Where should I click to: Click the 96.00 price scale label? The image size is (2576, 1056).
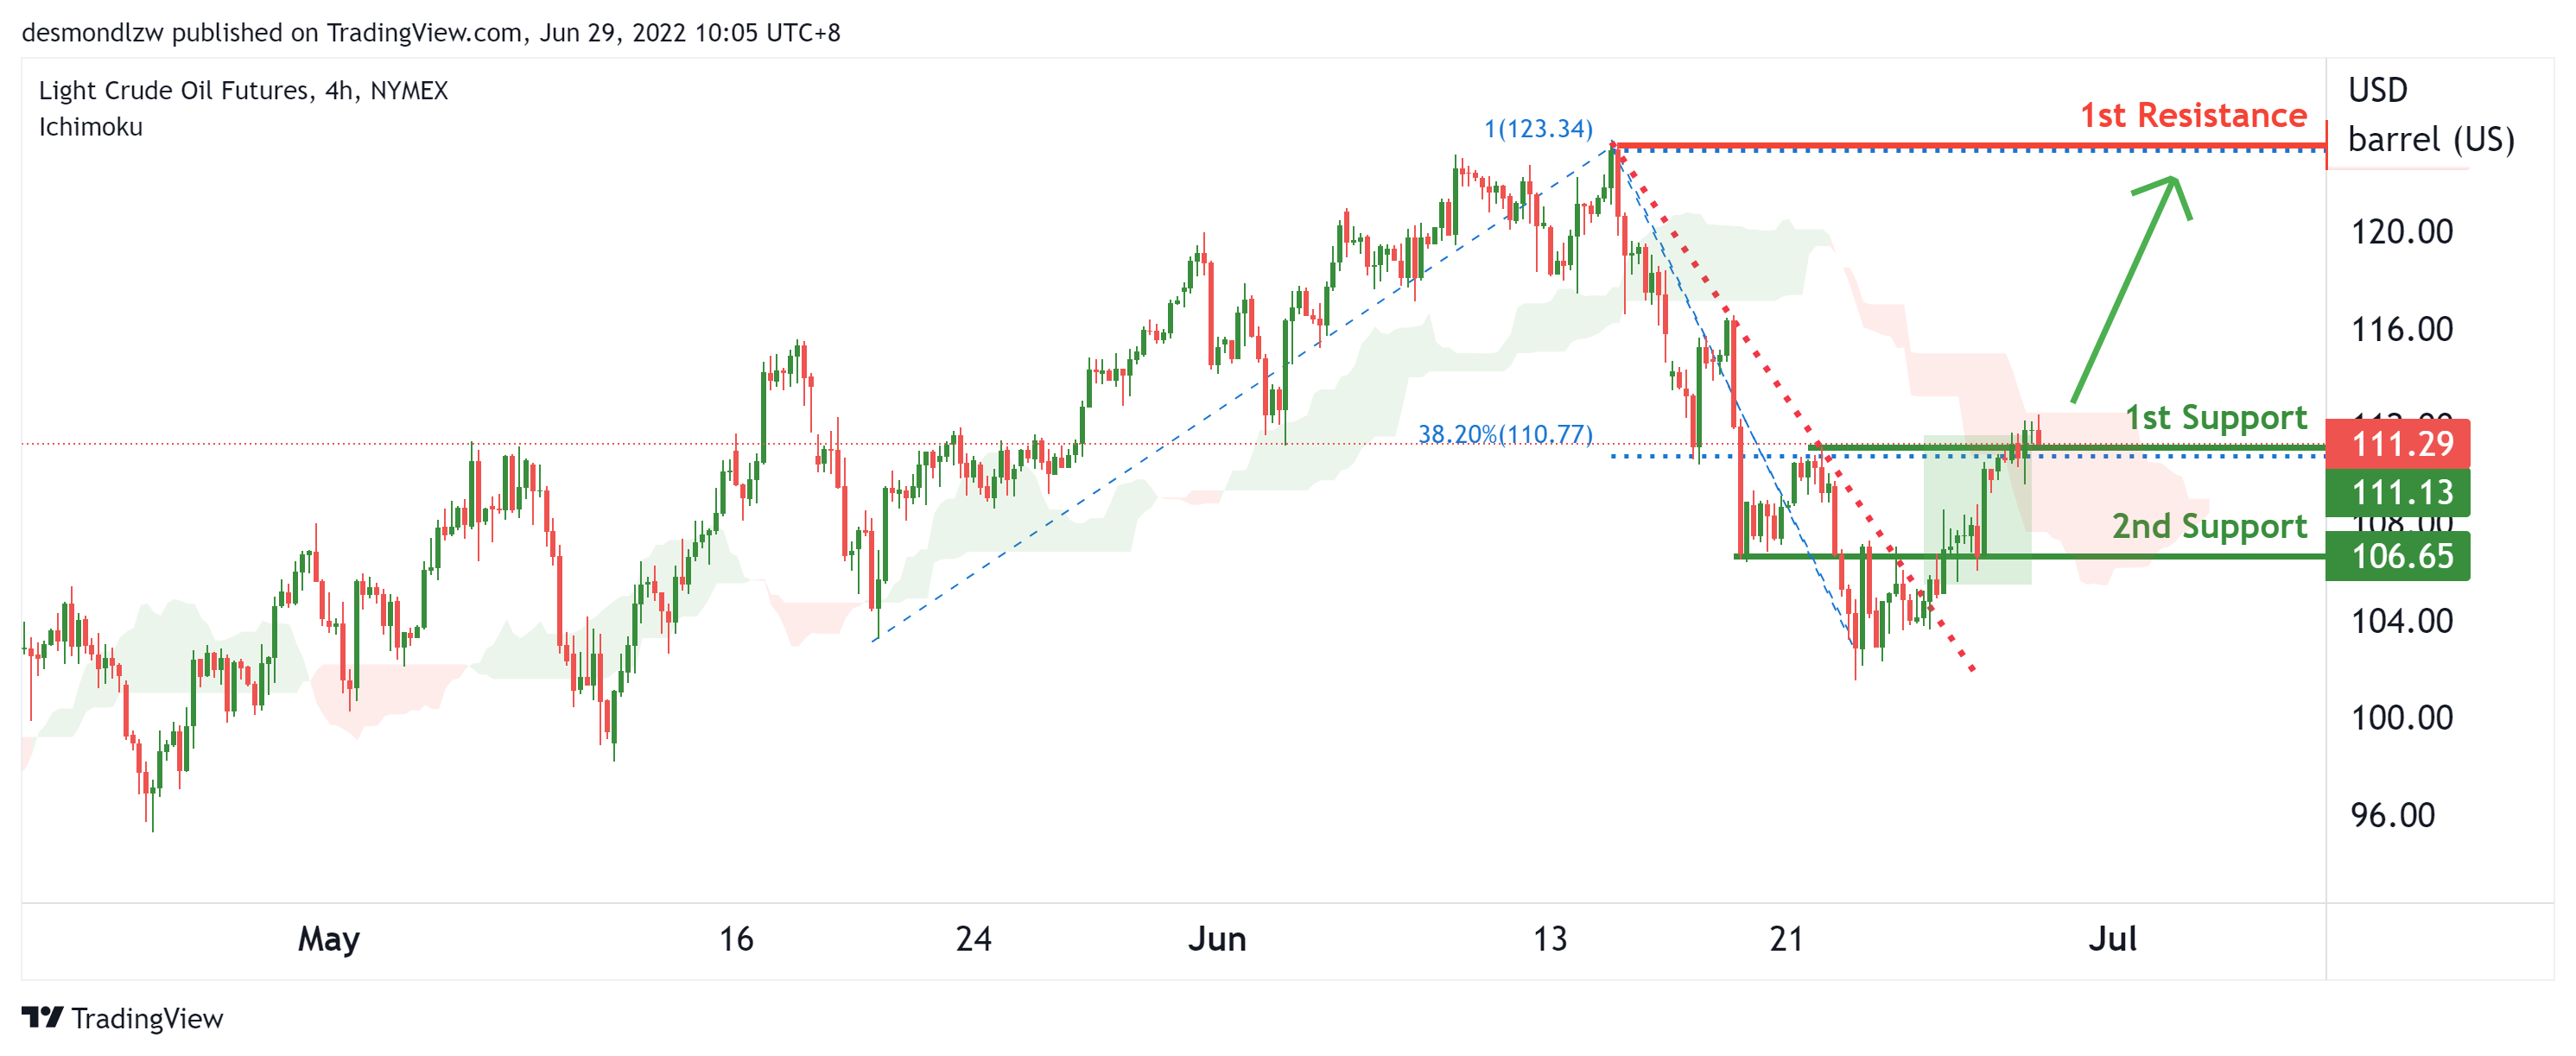(2392, 815)
